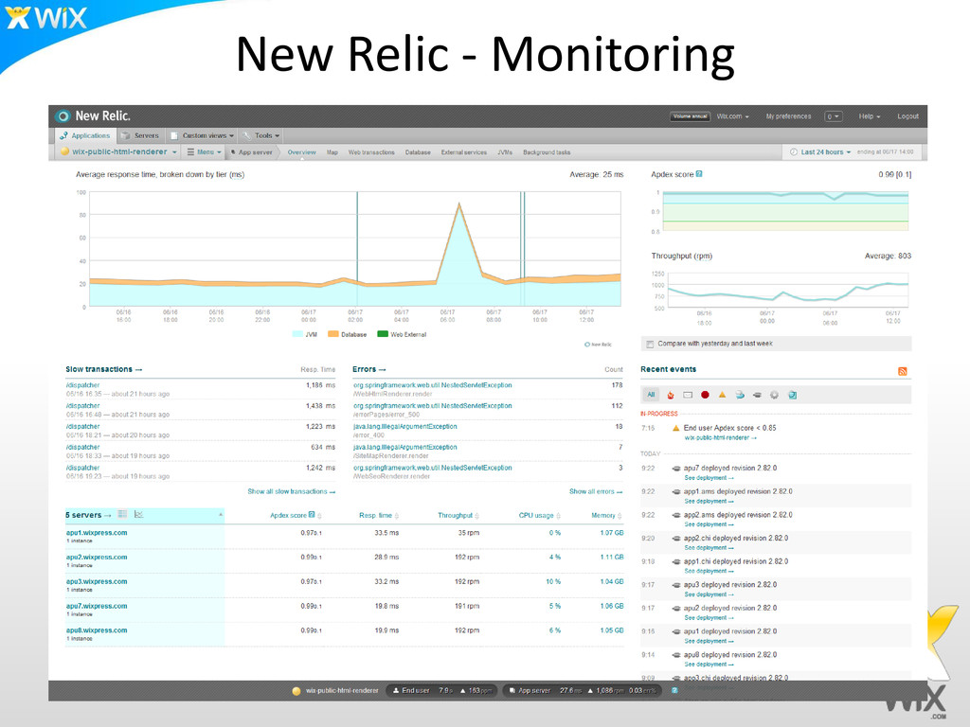
Task: Click the End user stat in the bottom bar
Action: [441, 690]
